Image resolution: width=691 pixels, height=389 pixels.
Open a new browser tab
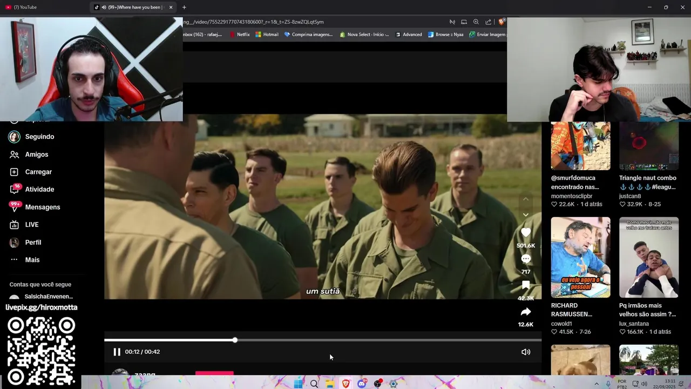click(x=184, y=7)
